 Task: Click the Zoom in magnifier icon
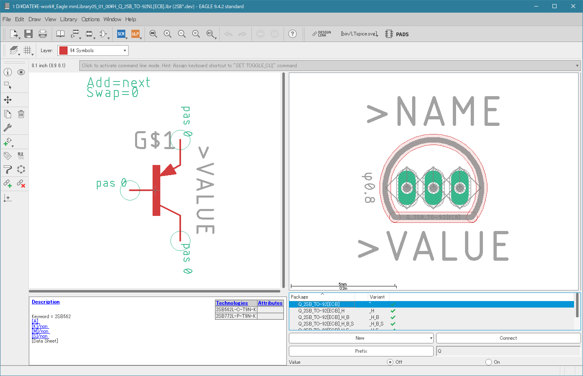[167, 34]
